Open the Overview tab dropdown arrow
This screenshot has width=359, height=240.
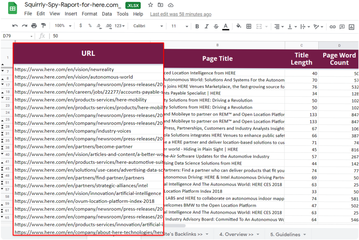(x=258, y=234)
